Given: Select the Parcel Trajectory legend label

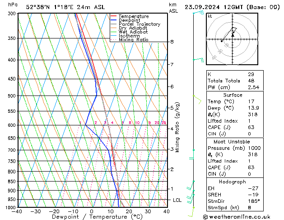Looking at the screenshot, I should pos(140,24).
